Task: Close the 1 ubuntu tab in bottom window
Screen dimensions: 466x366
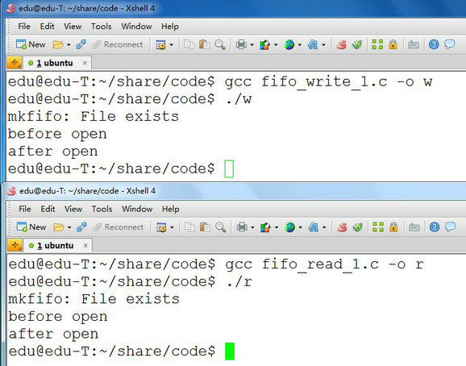Action: click(85, 246)
